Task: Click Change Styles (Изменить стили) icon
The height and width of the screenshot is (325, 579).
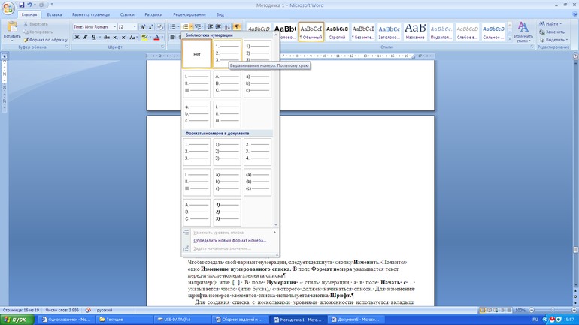Action: point(523,32)
